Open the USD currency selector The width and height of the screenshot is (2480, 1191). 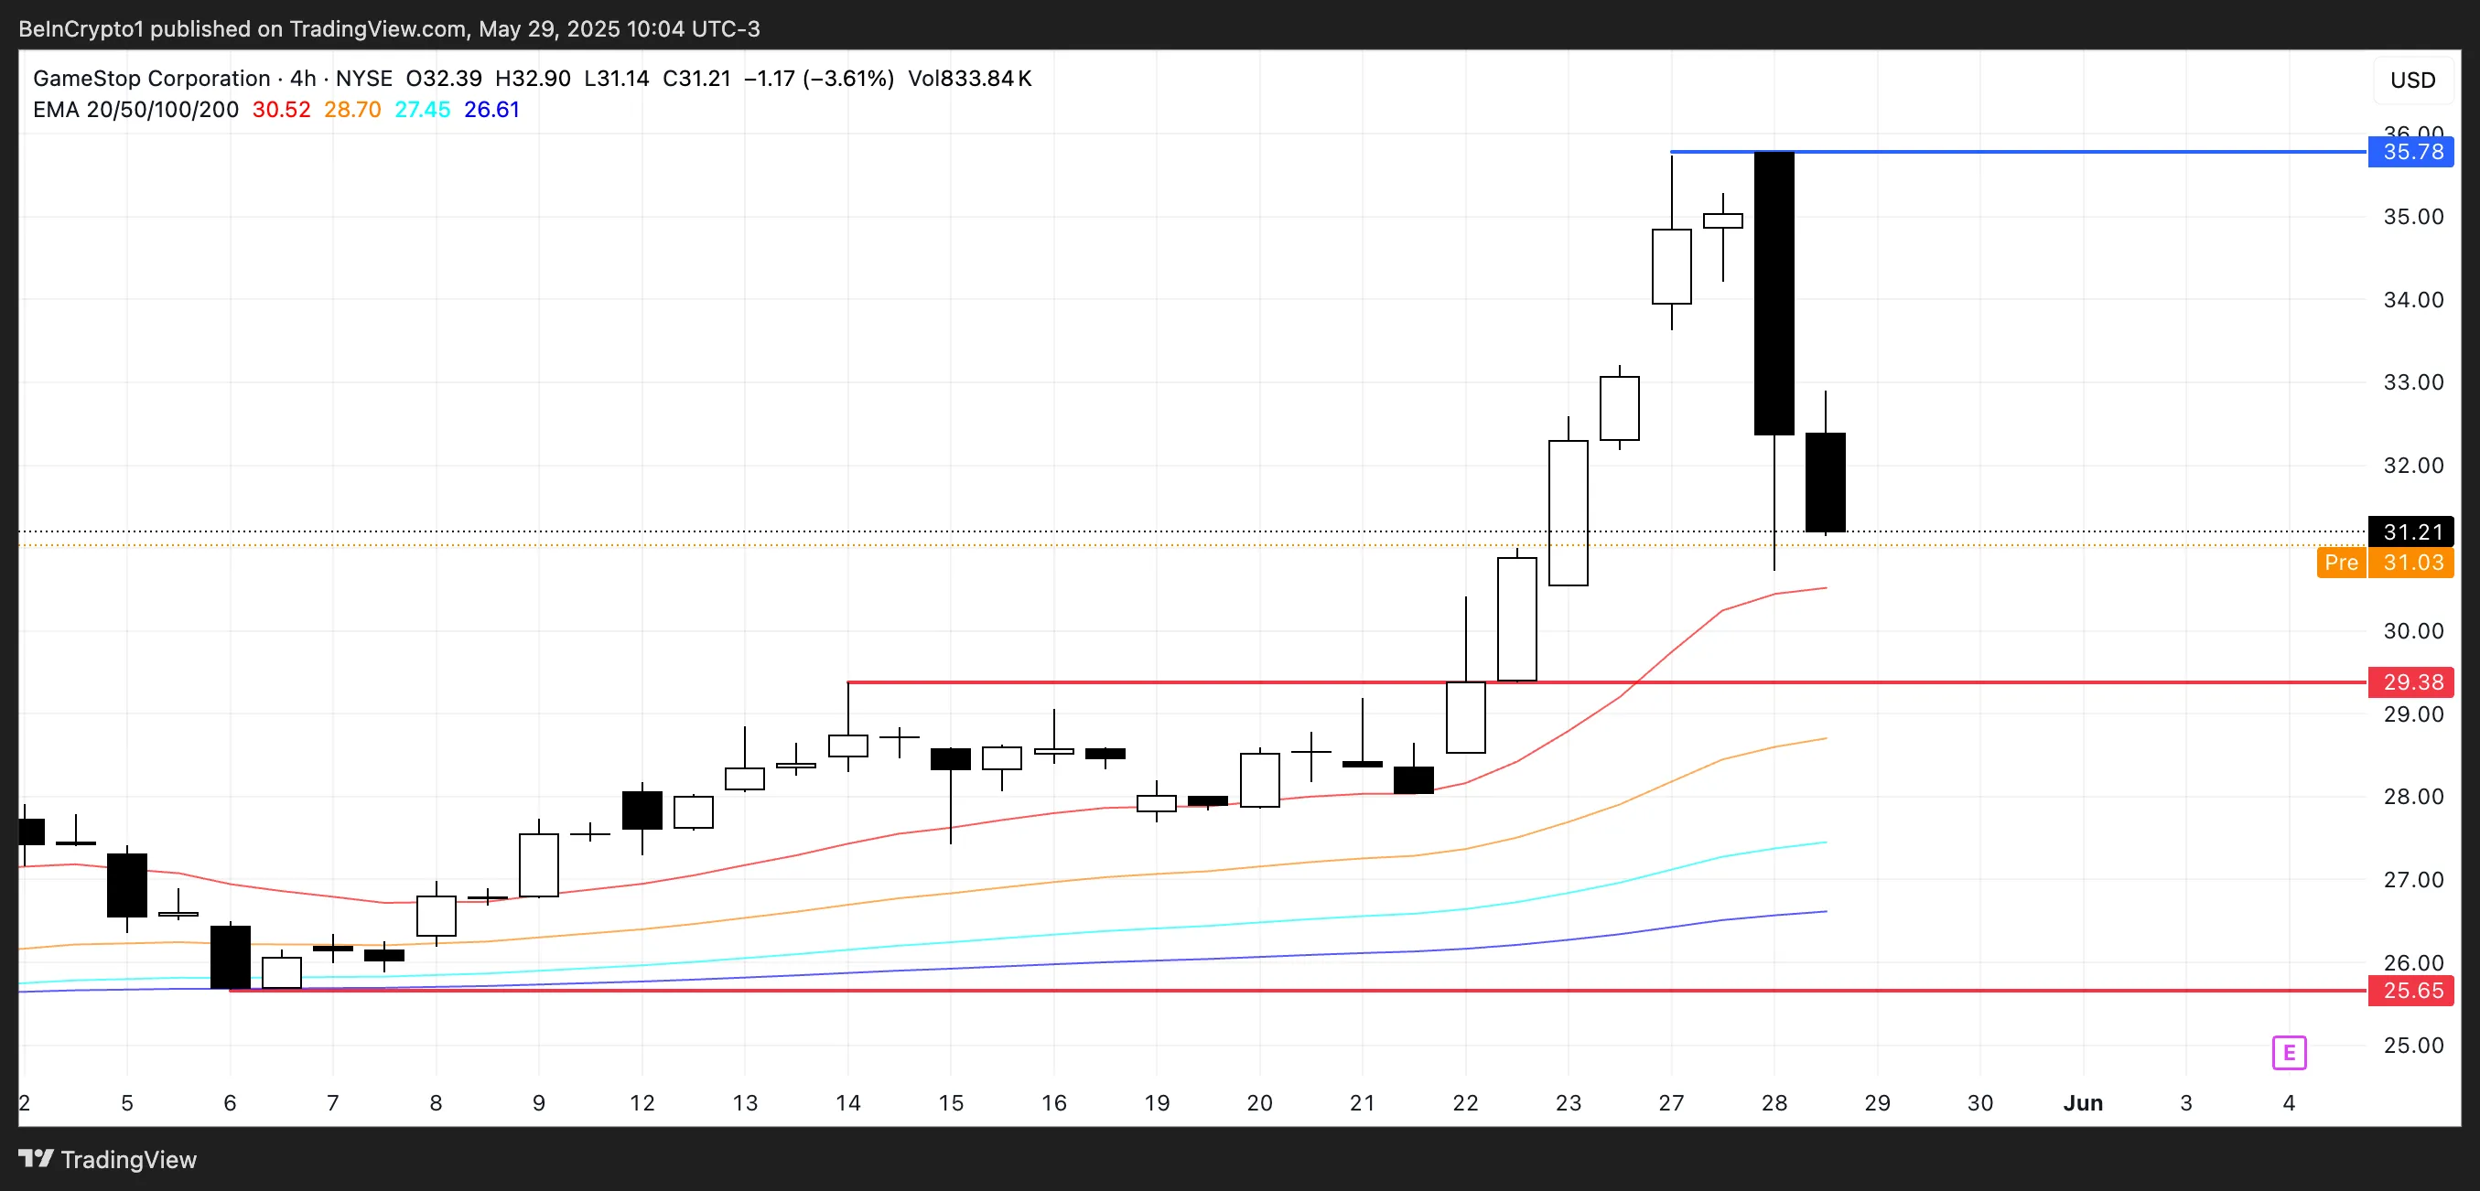coord(2412,80)
